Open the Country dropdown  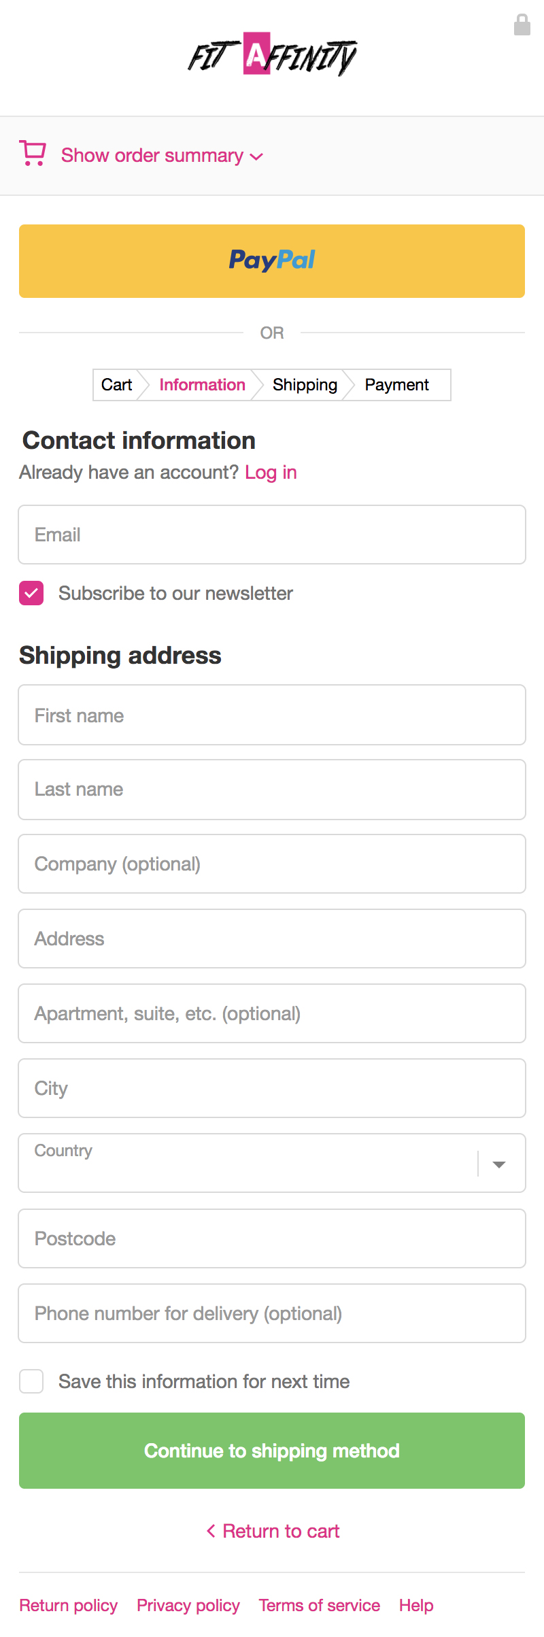coord(272,1163)
